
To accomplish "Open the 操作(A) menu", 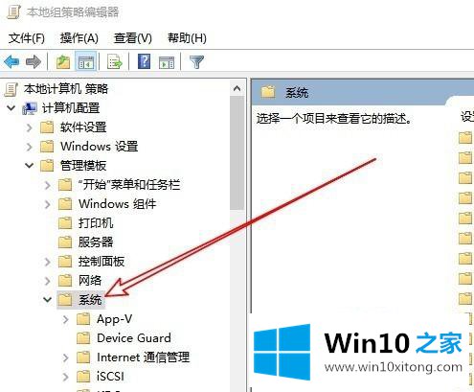I will coord(79,38).
